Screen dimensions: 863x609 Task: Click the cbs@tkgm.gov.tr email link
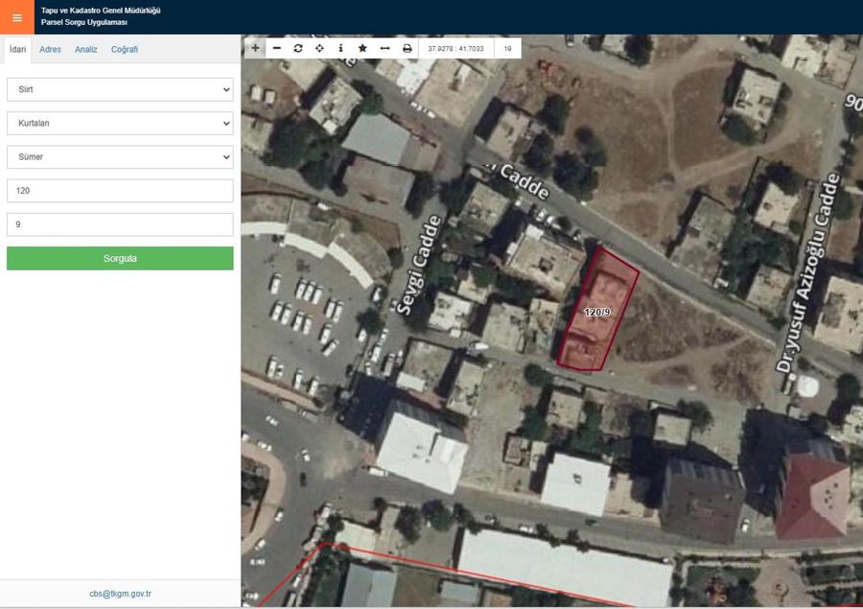[x=120, y=594]
